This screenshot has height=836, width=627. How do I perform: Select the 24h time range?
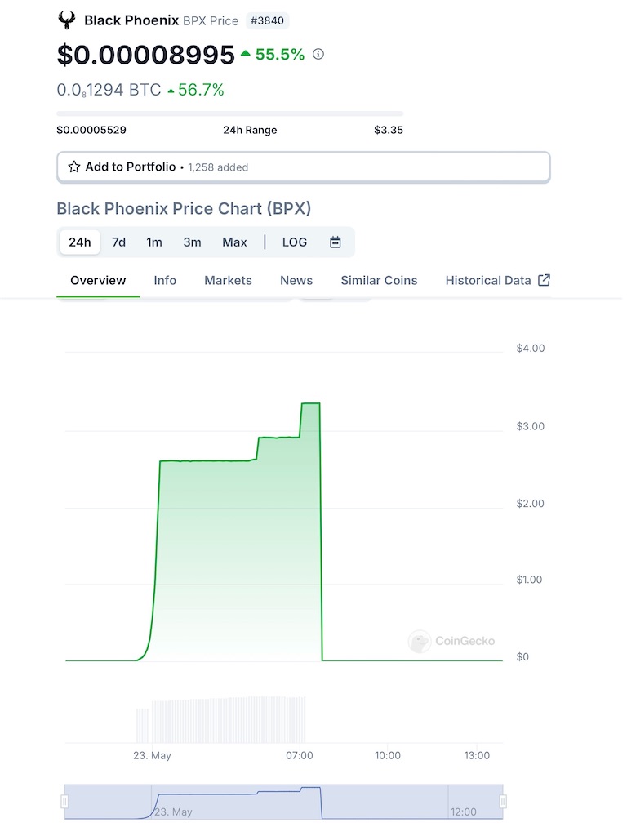point(80,242)
